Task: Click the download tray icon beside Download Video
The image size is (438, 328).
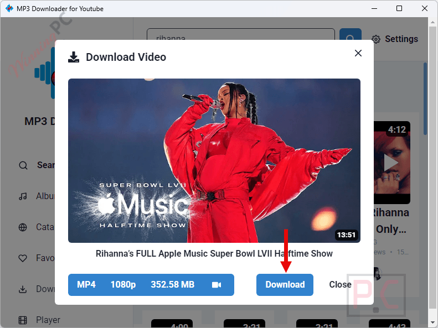Action: (74, 57)
